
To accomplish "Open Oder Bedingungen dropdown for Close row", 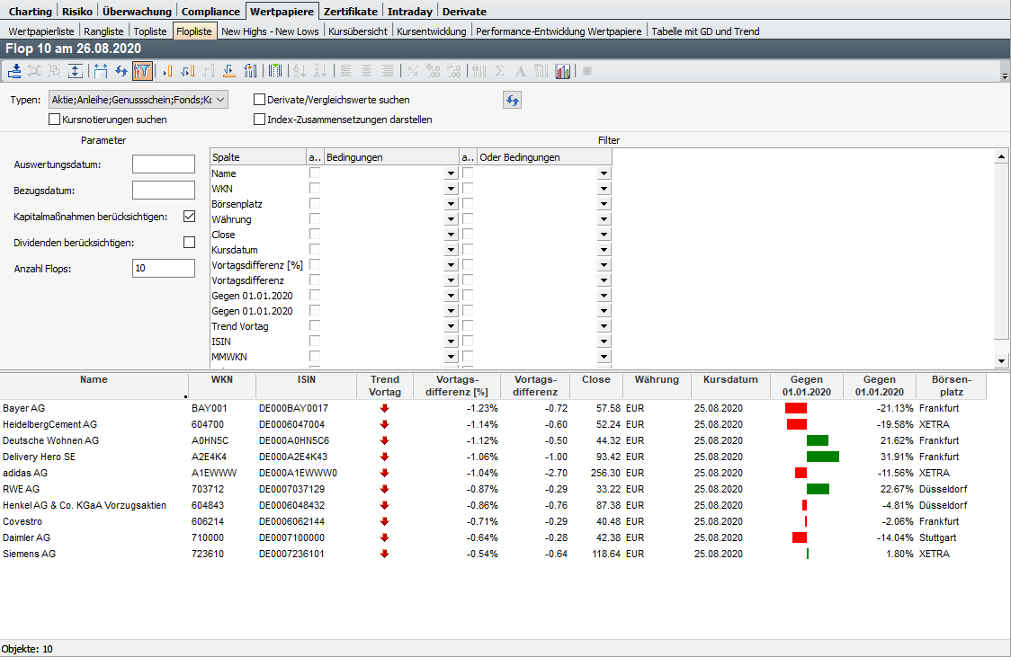I will [604, 235].
